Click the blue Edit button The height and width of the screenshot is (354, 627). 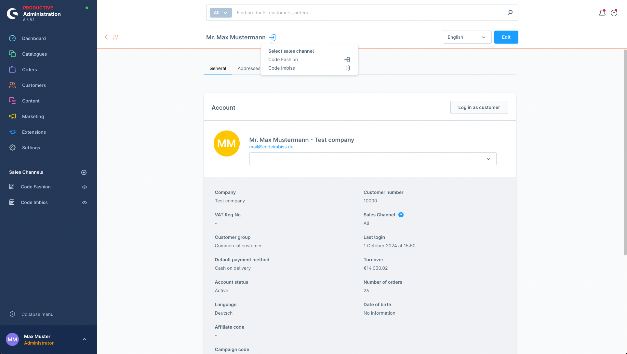[506, 37]
